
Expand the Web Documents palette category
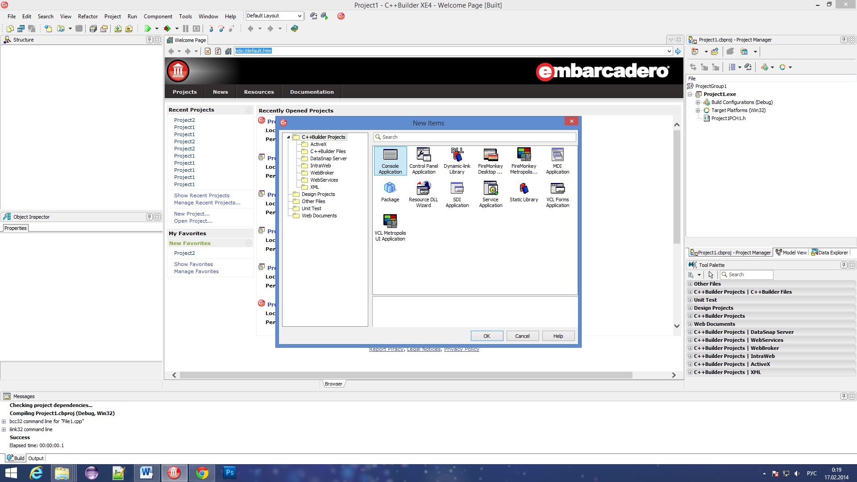click(690, 324)
